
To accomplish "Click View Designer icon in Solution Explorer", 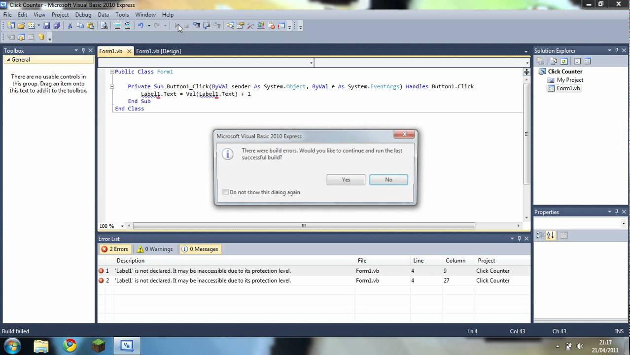I will tap(587, 61).
